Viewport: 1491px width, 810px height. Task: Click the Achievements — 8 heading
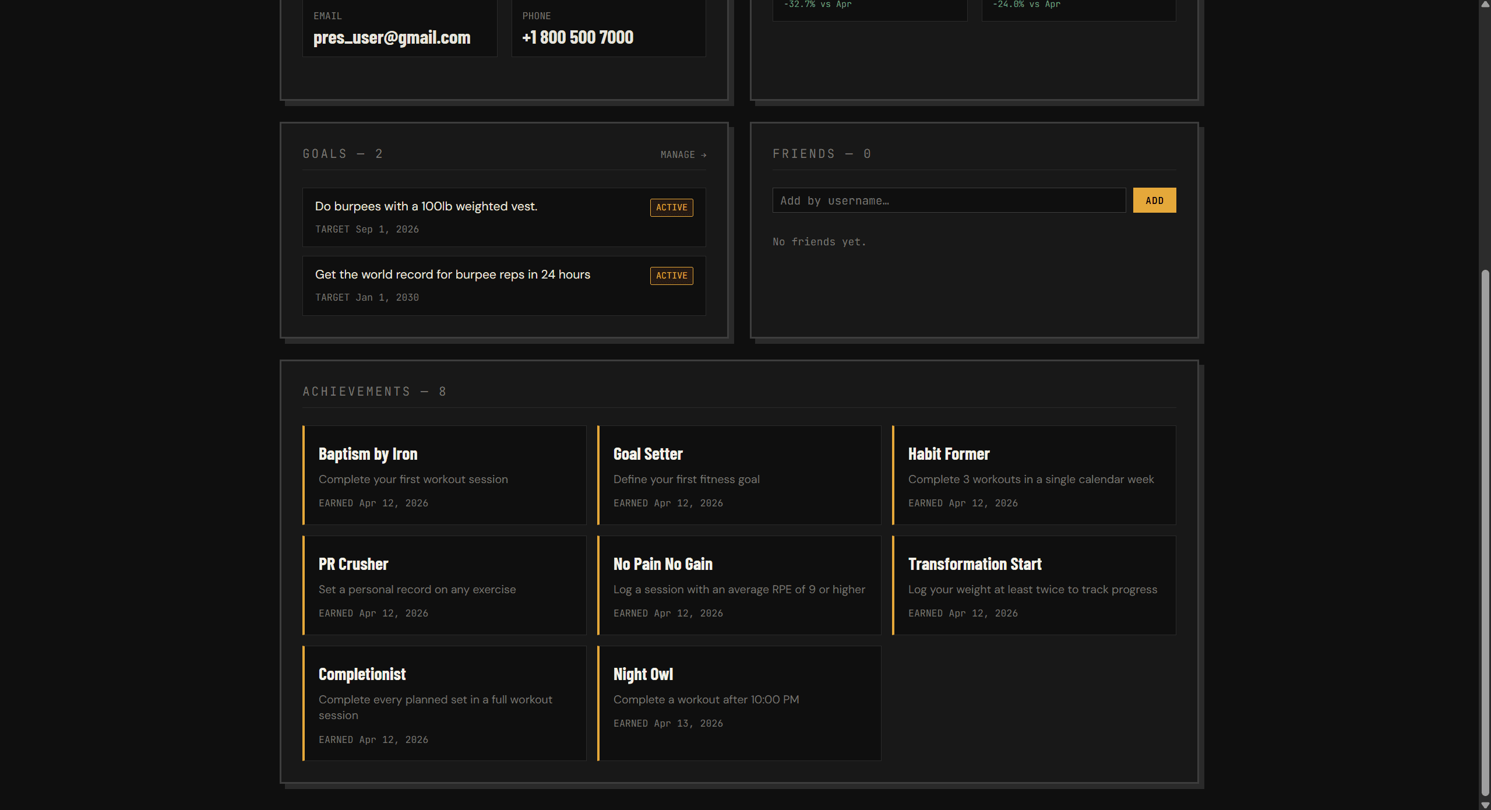(x=374, y=392)
